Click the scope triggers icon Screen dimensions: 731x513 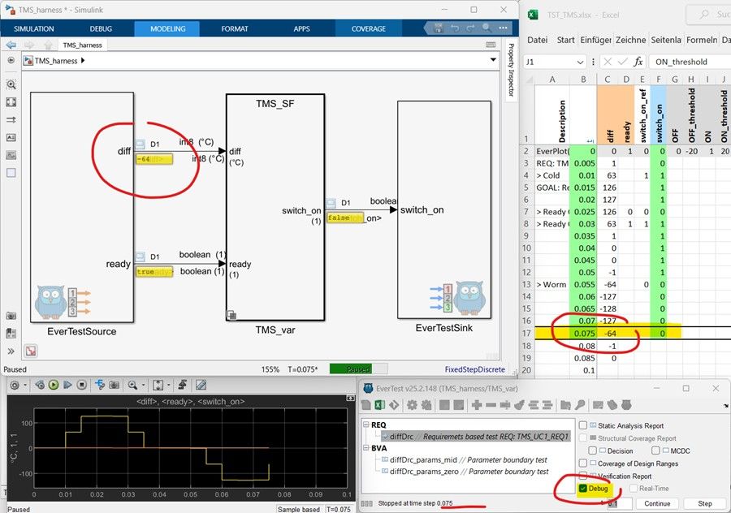(x=182, y=385)
